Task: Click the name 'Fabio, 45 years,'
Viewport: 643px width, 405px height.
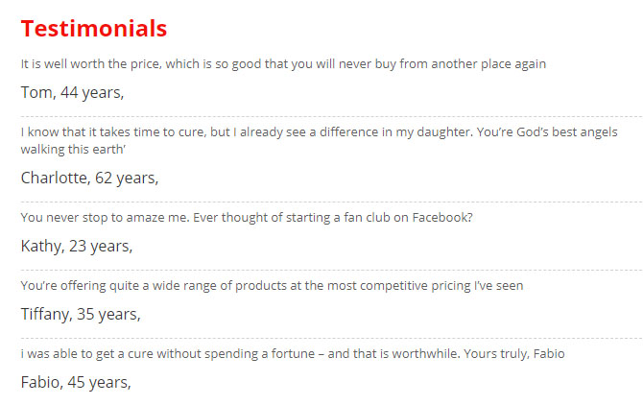Action: (x=76, y=382)
